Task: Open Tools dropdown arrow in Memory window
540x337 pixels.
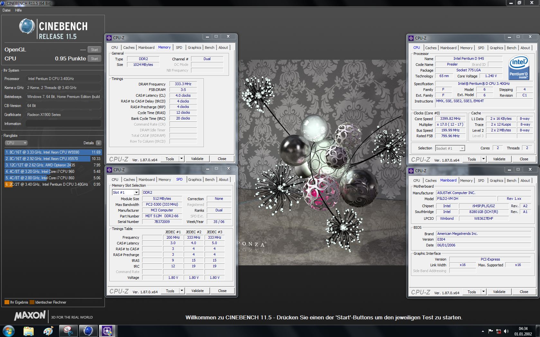Action: (x=181, y=159)
